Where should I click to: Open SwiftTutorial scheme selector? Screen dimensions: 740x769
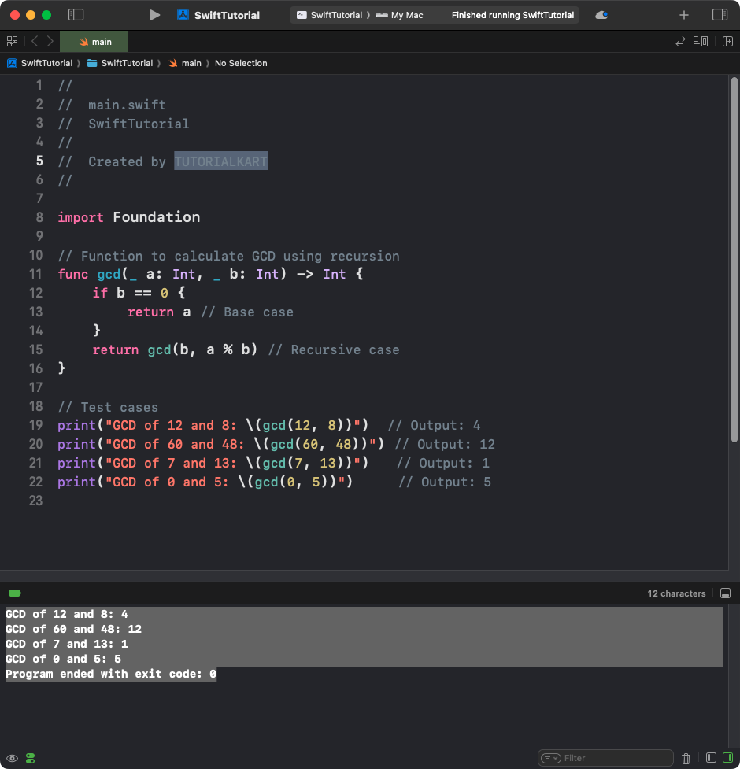pos(329,15)
